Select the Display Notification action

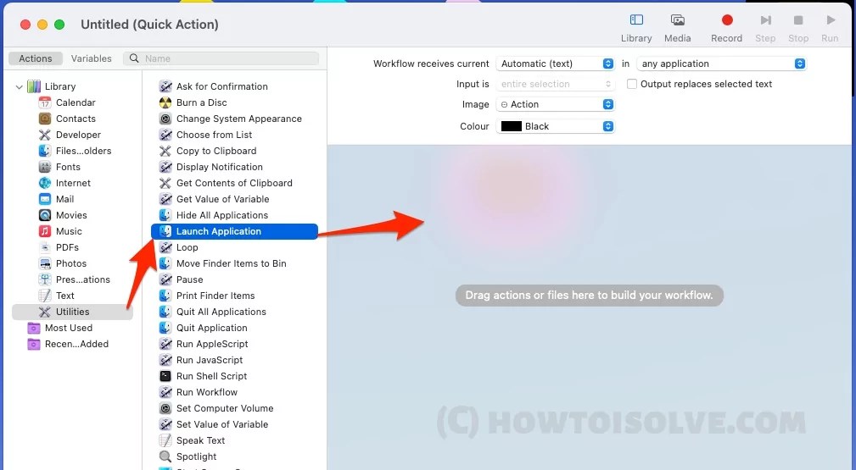pos(220,167)
